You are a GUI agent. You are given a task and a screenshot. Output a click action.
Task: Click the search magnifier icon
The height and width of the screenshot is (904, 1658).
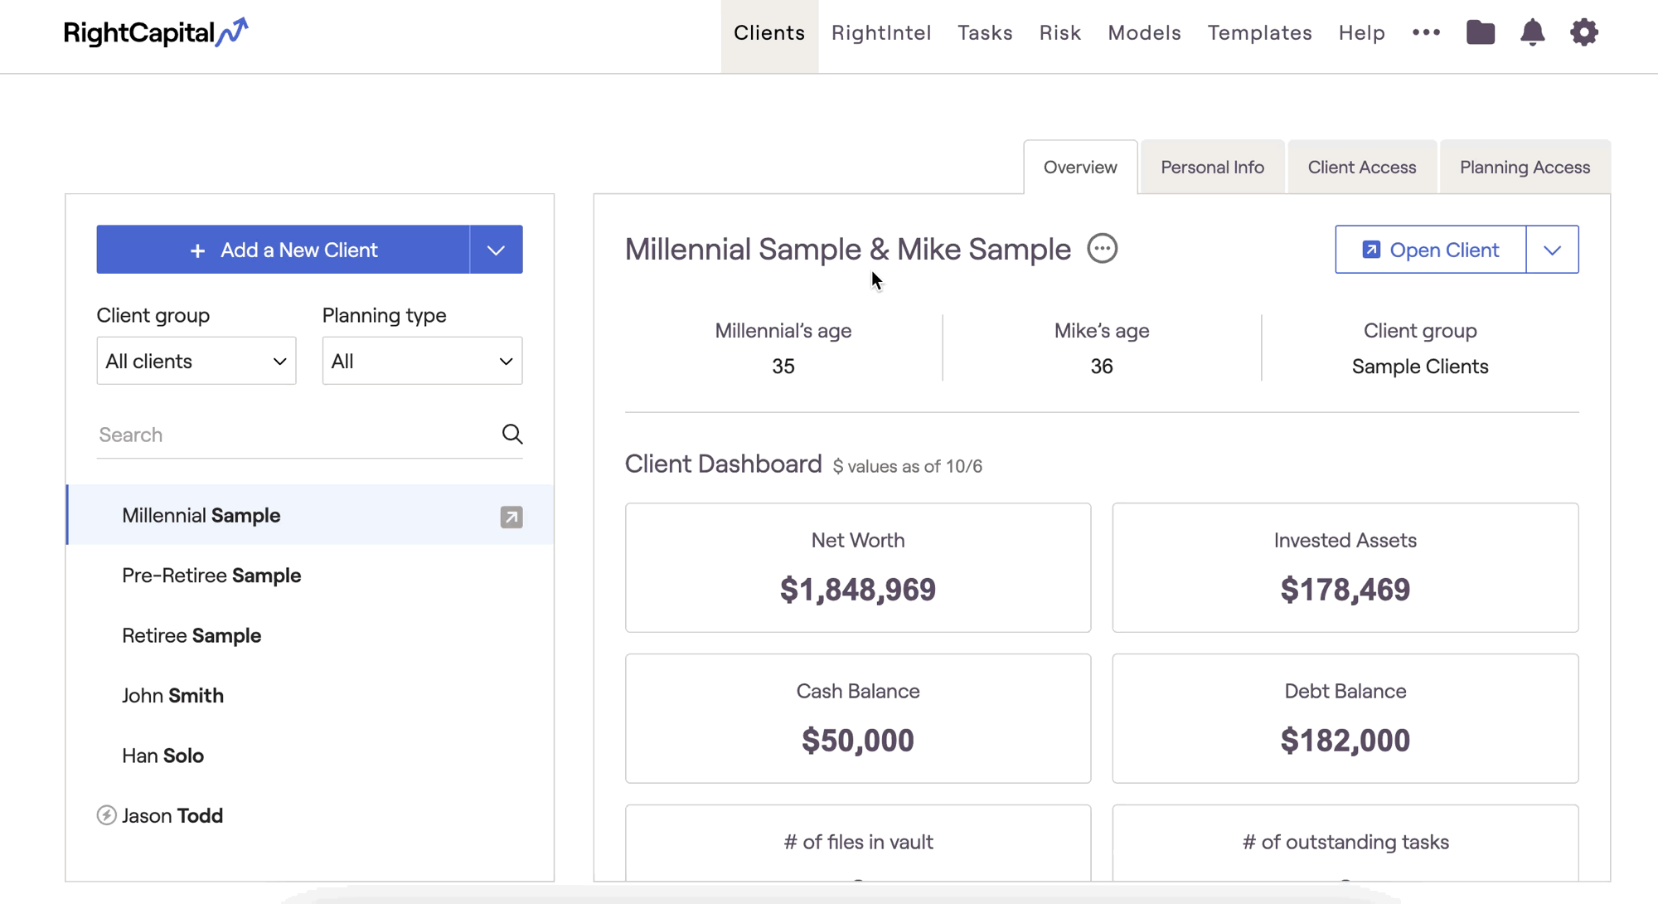pos(512,435)
